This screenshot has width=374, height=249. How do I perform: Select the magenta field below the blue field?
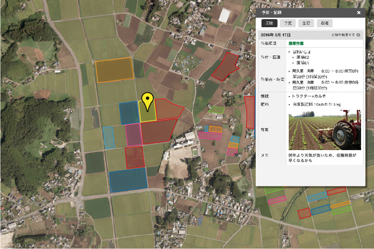coord(134,135)
